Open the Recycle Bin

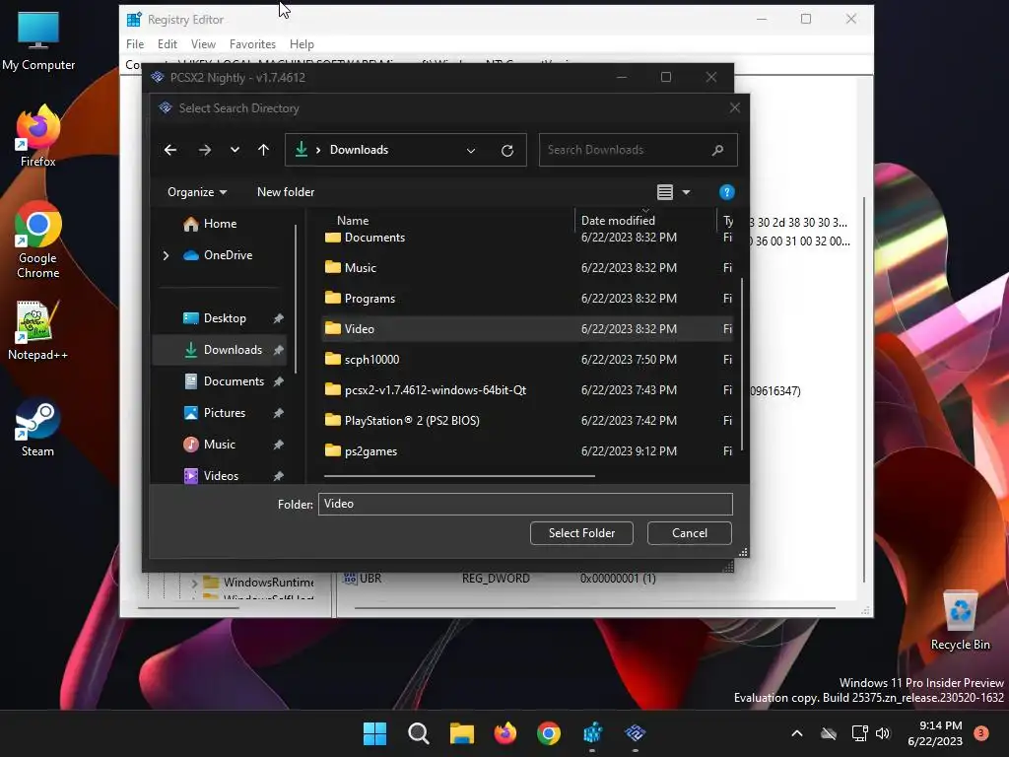[960, 621]
